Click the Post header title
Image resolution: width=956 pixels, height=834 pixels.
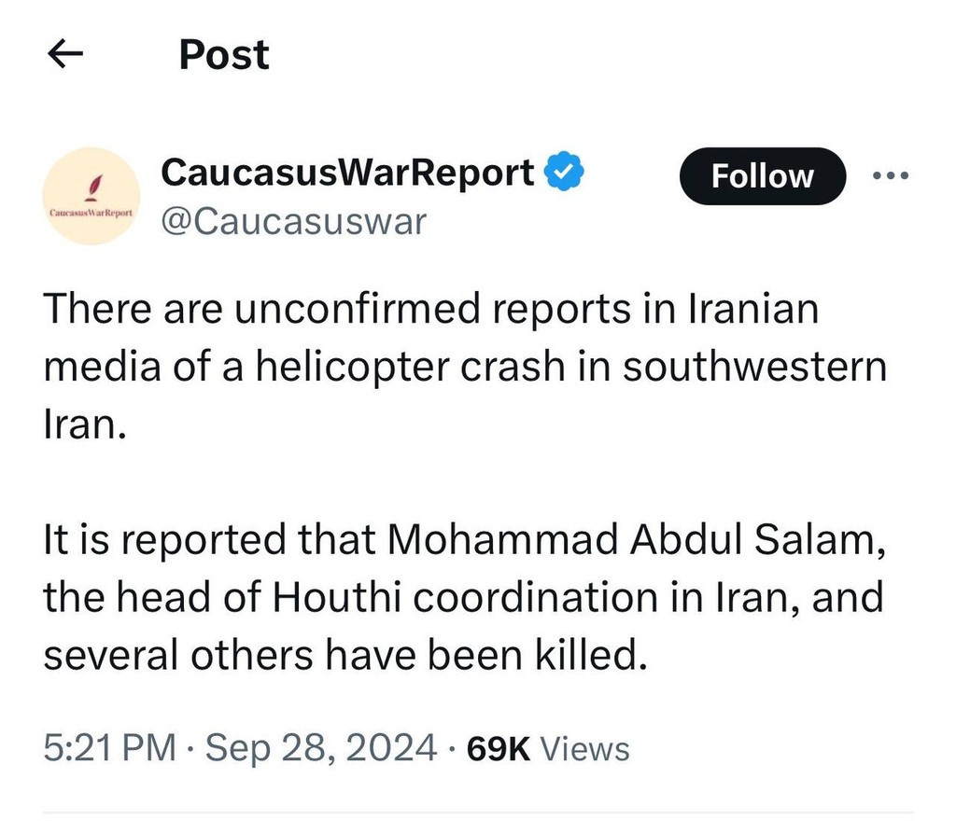[x=224, y=55]
